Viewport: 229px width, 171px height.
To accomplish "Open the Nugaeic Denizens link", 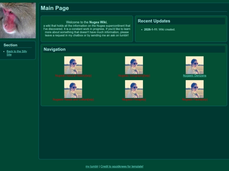I will point(195,76).
